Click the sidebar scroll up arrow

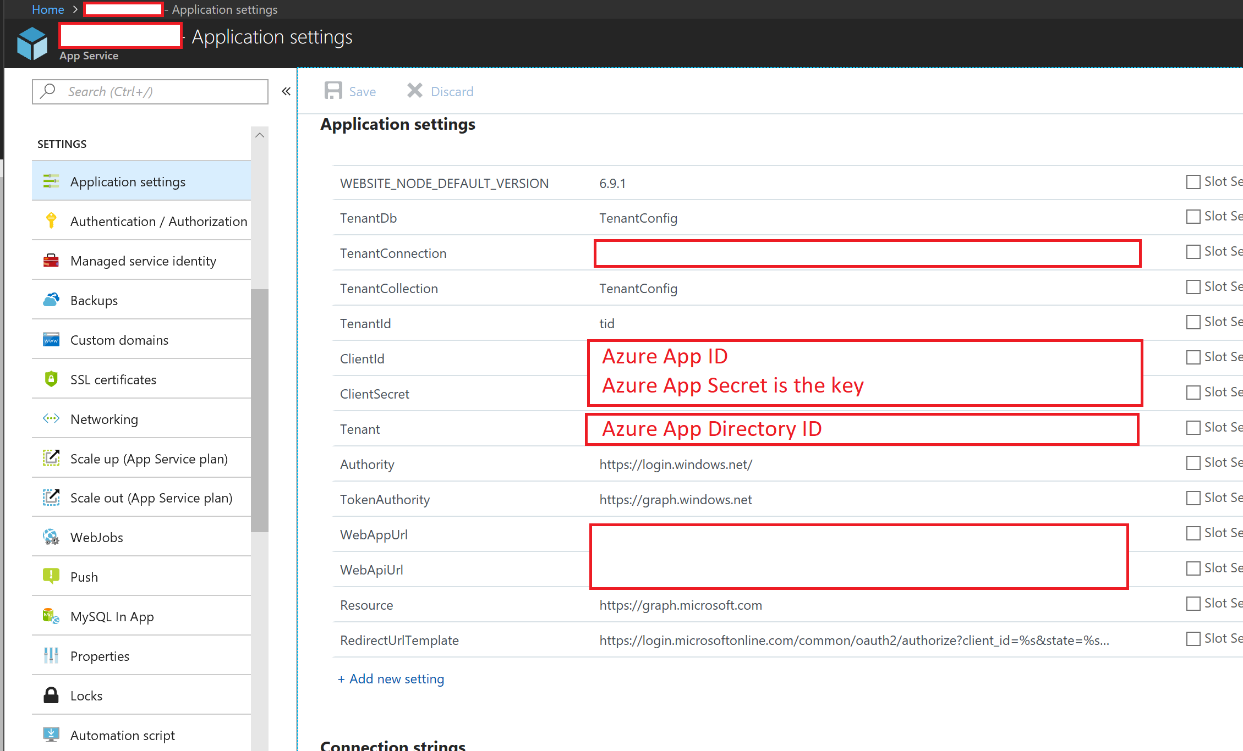260,135
